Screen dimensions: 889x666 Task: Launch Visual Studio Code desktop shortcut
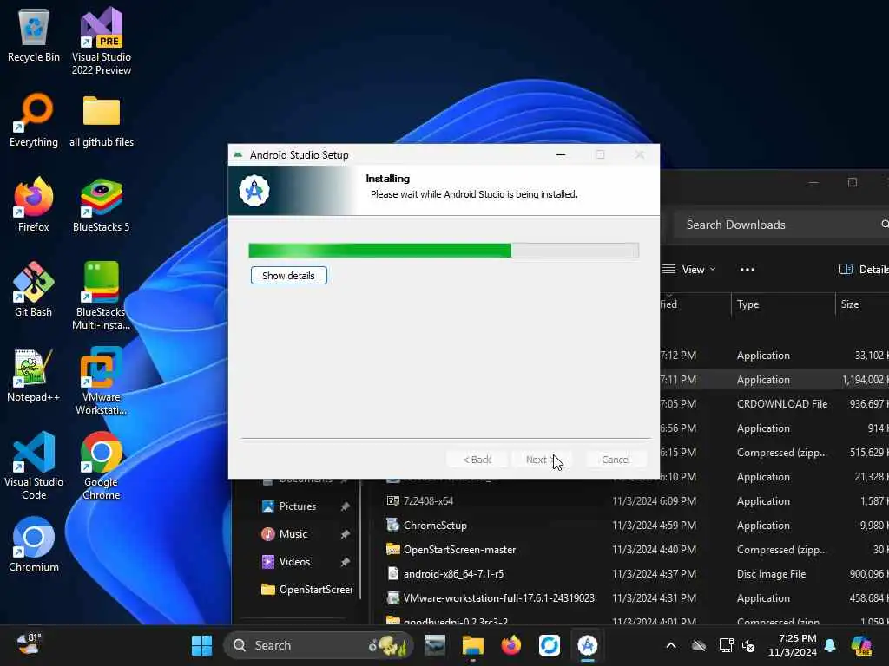pyautogui.click(x=34, y=466)
